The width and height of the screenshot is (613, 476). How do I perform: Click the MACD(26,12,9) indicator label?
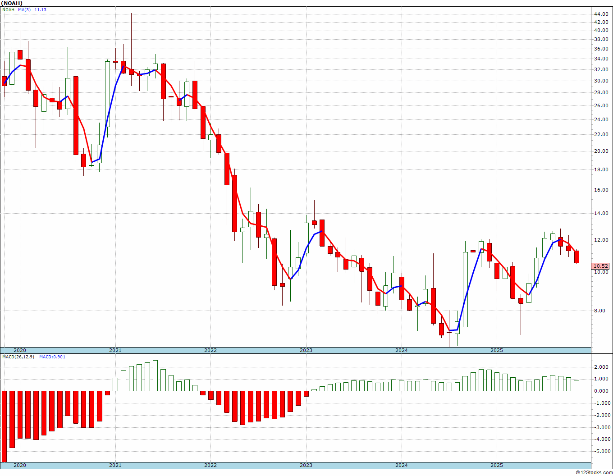coord(18,357)
